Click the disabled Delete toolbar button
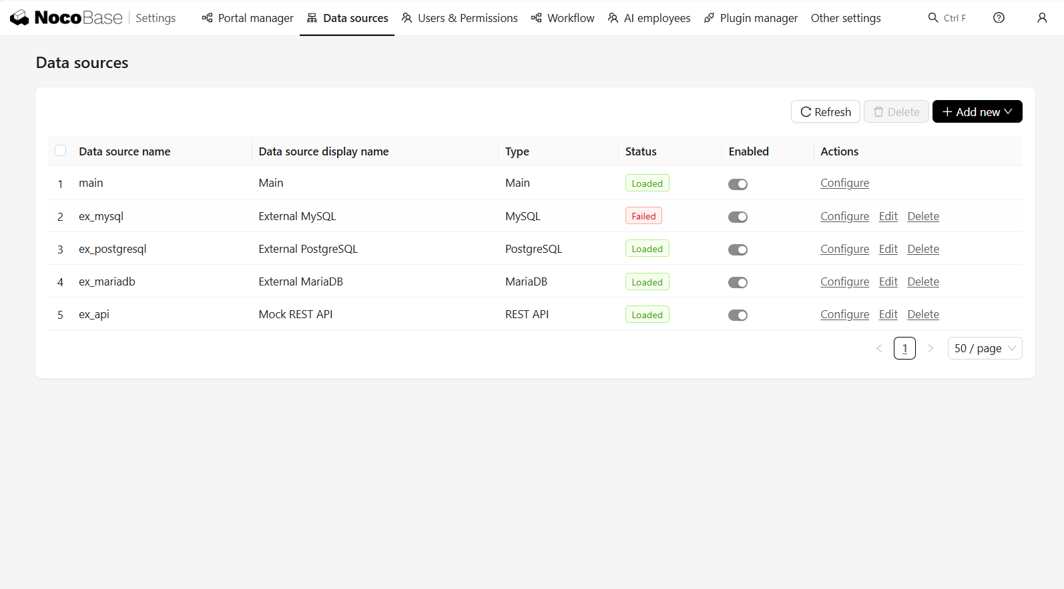 (896, 111)
